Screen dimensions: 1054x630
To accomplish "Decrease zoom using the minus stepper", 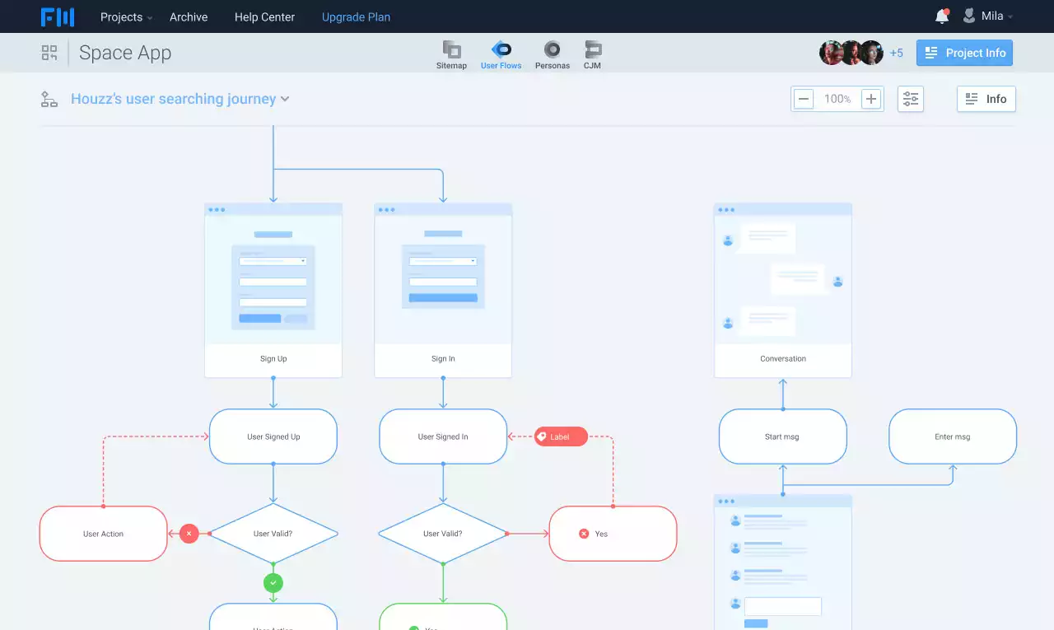I will 803,98.
